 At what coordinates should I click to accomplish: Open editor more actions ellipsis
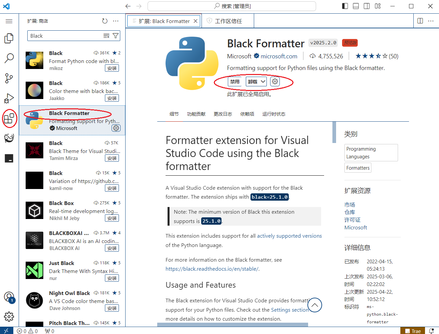[431, 21]
